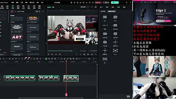Apply the fade-out stacked frames animation preset

(x=115, y=17)
